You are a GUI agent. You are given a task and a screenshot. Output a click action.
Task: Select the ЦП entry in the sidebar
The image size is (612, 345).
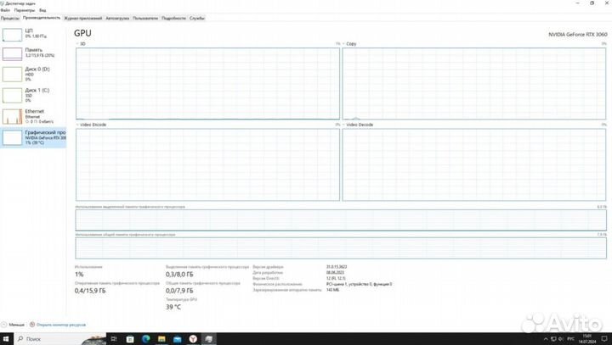33,34
